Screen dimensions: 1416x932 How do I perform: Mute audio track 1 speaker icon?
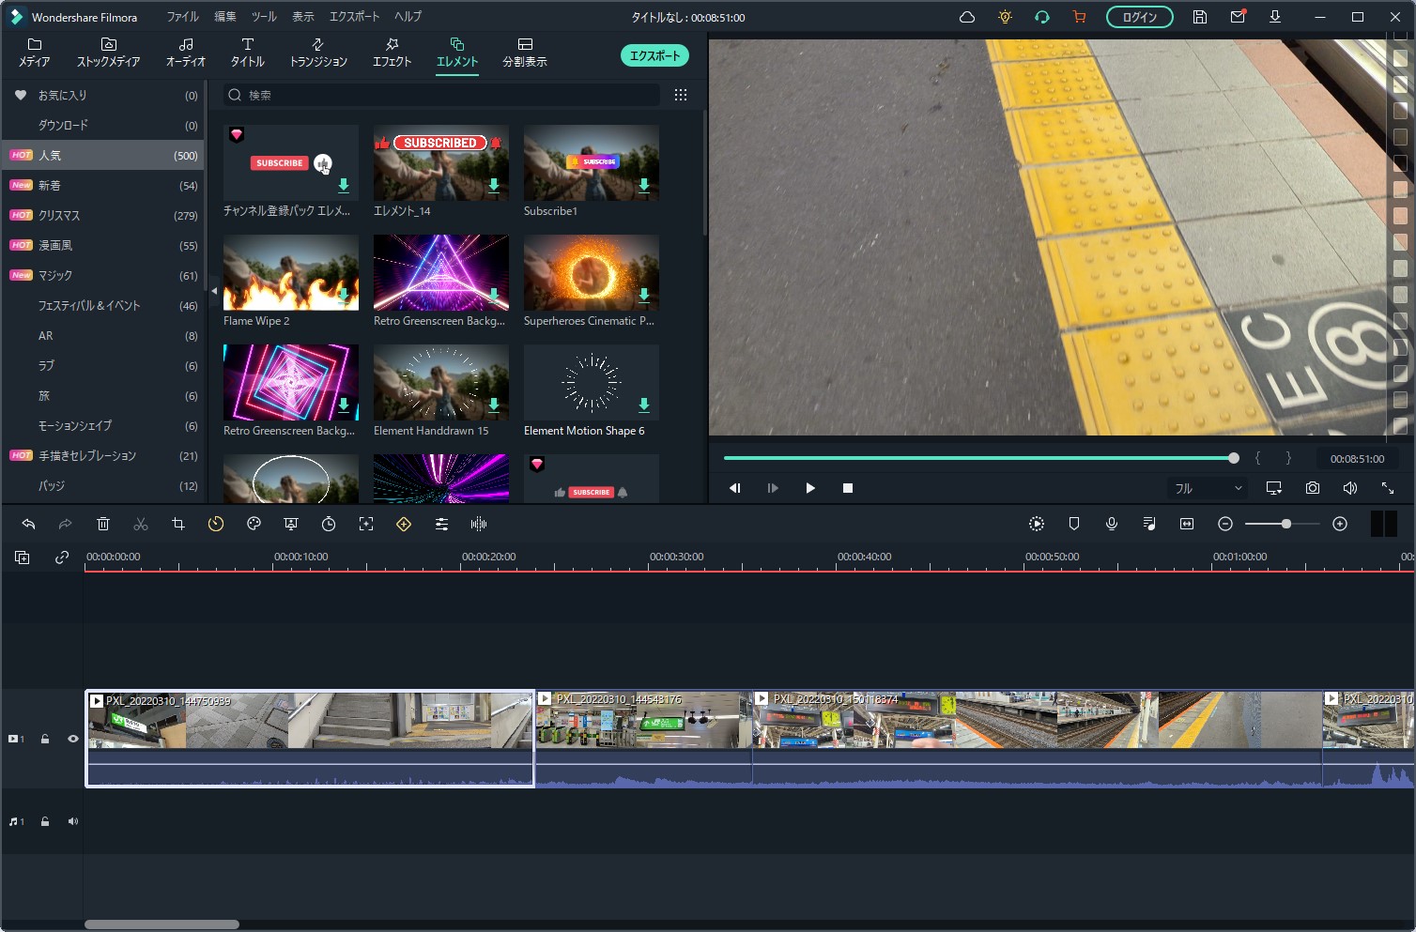[x=72, y=821]
